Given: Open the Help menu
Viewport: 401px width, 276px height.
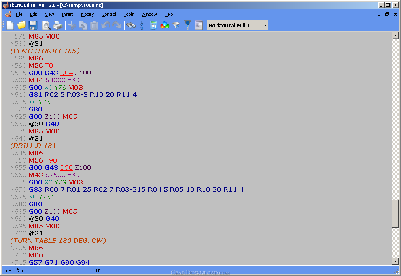Looking at the screenshot, I should 168,14.
